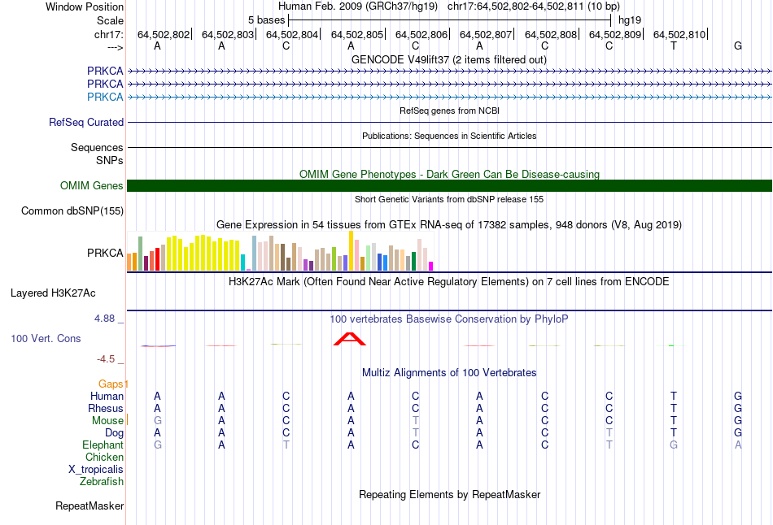The image size is (773, 525).
Task: Select the Zebrafish species row label
Action: [102, 481]
